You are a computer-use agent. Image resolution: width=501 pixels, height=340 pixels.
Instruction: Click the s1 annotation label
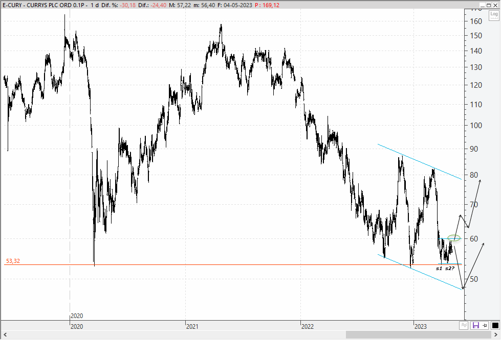[x=439, y=269]
